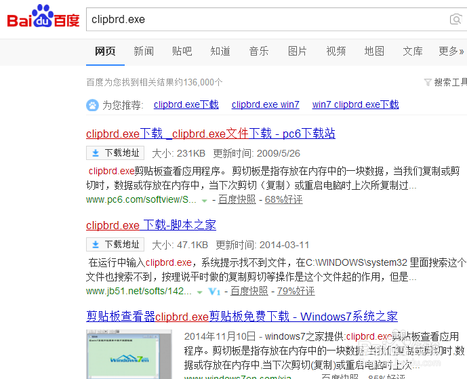Viewport: 467px width, 379px height.
Task: Click 下载地址 button for pc6 result
Action: (x=115, y=153)
